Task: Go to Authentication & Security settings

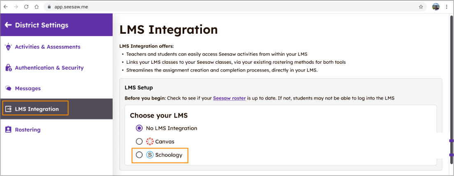Action: [x=49, y=68]
